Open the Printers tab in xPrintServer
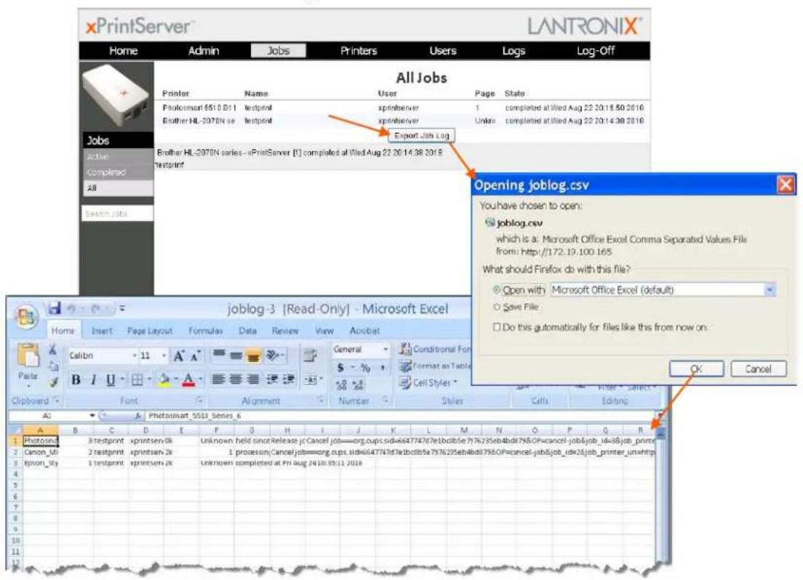The width and height of the screenshot is (803, 580). pos(359,51)
